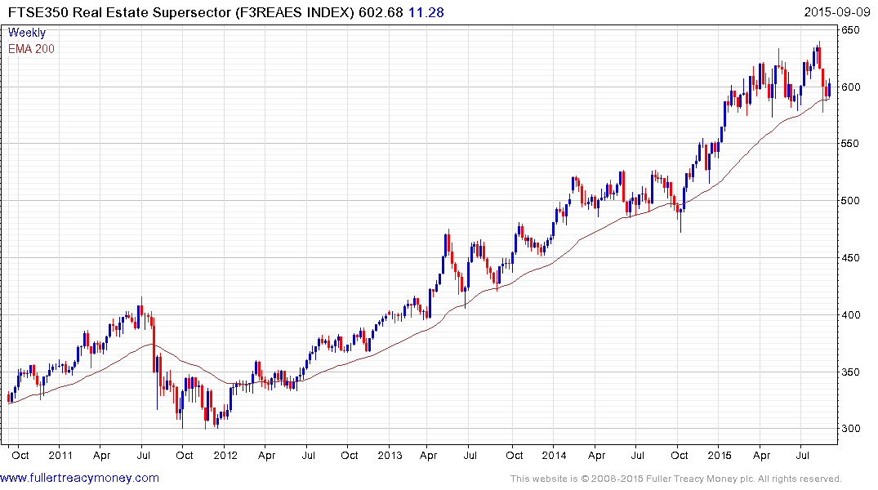Click the 650 price axis label
Image resolution: width=878 pixels, height=490 pixels.
(850, 29)
